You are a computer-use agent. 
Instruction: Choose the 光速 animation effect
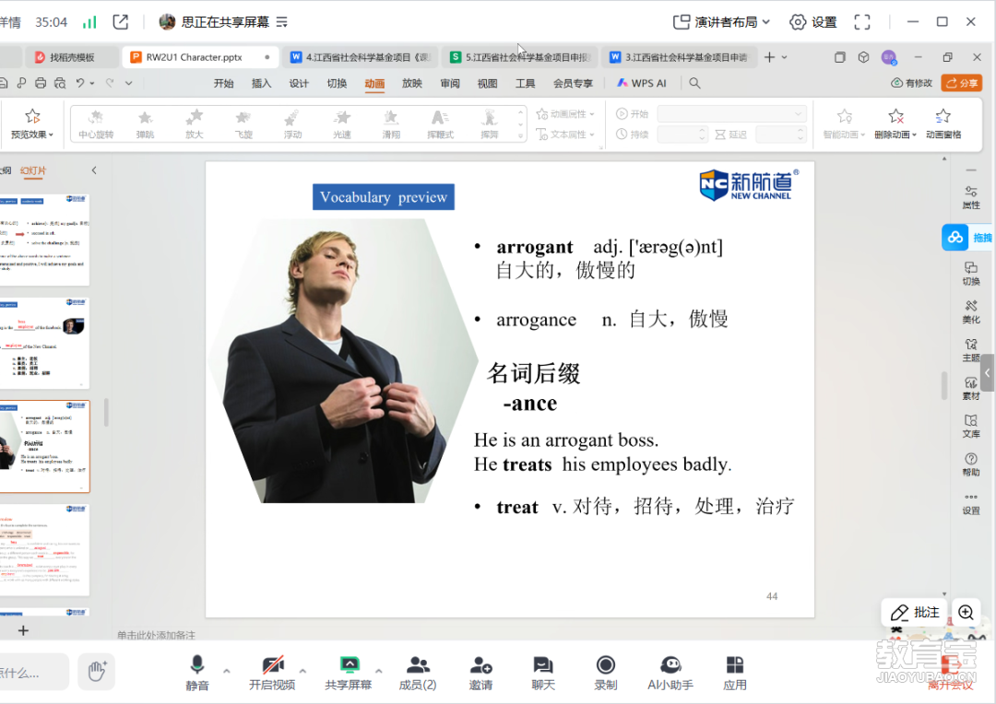click(342, 123)
